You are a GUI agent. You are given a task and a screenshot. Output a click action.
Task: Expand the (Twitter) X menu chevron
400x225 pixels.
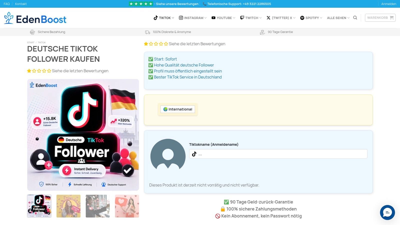pos(294,18)
